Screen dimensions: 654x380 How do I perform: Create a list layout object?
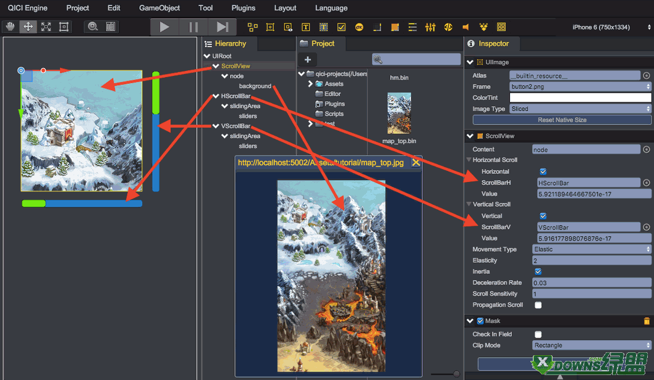coord(412,27)
